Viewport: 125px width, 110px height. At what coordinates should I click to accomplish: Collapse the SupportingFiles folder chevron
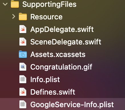click(x=5, y=4)
